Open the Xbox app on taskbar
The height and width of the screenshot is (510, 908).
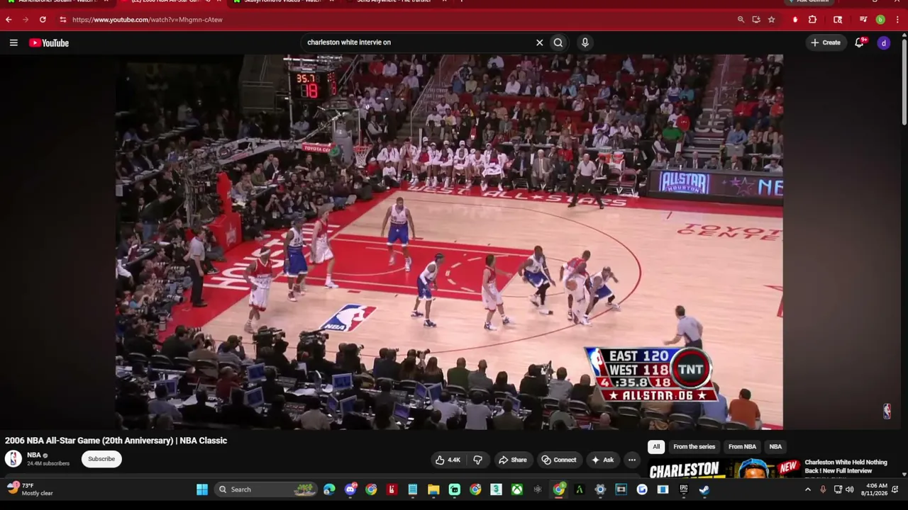[517, 489]
